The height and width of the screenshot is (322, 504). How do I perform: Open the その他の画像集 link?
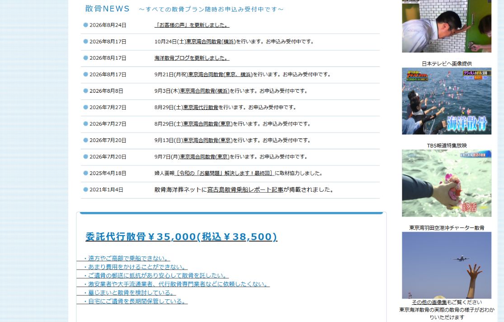[x=429, y=303]
